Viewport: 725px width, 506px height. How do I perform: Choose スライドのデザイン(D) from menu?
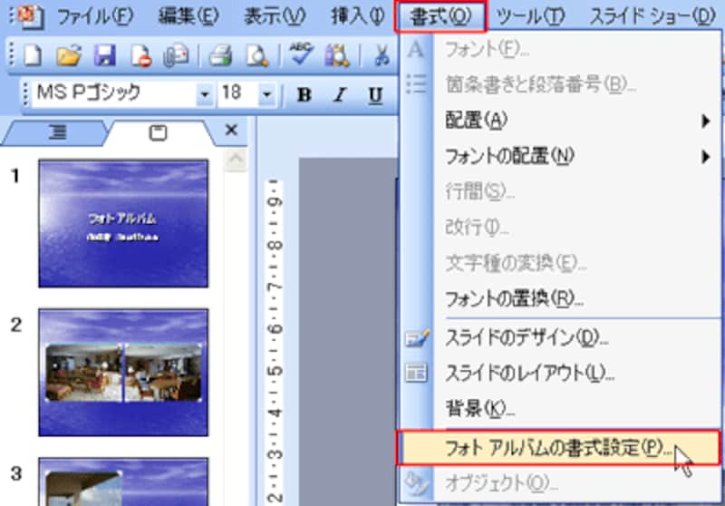(x=526, y=338)
